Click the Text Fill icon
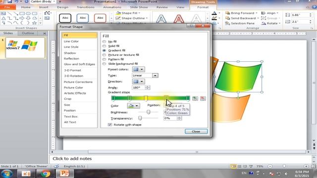The width and height of the screenshot is (317, 178). 214,13
